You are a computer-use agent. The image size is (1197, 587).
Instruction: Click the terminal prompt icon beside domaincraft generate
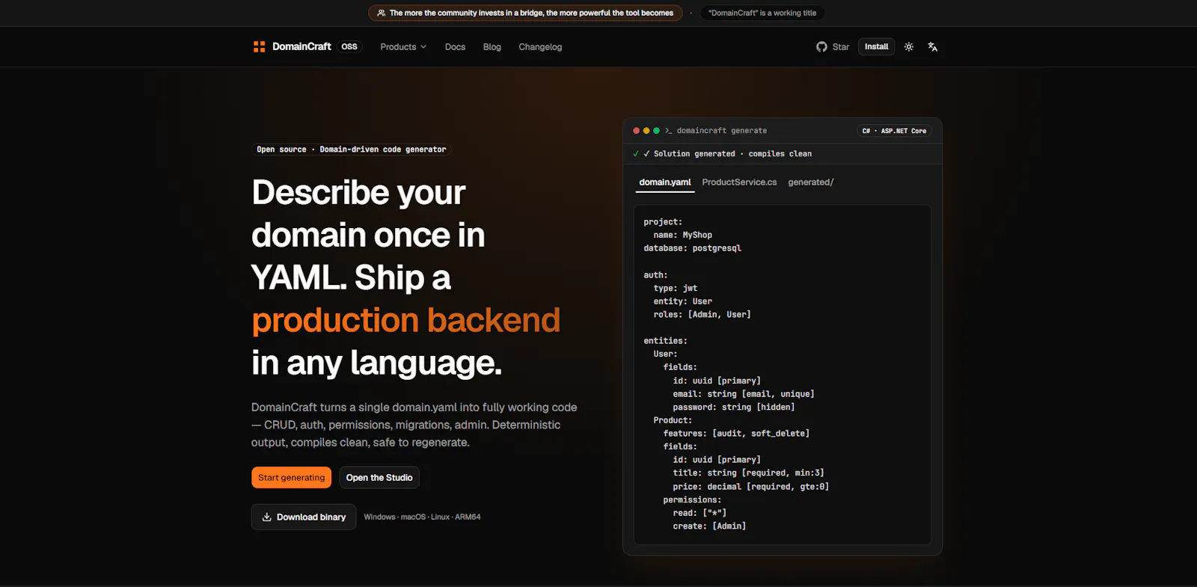(669, 130)
